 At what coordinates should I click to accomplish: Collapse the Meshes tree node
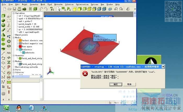point(14,61)
